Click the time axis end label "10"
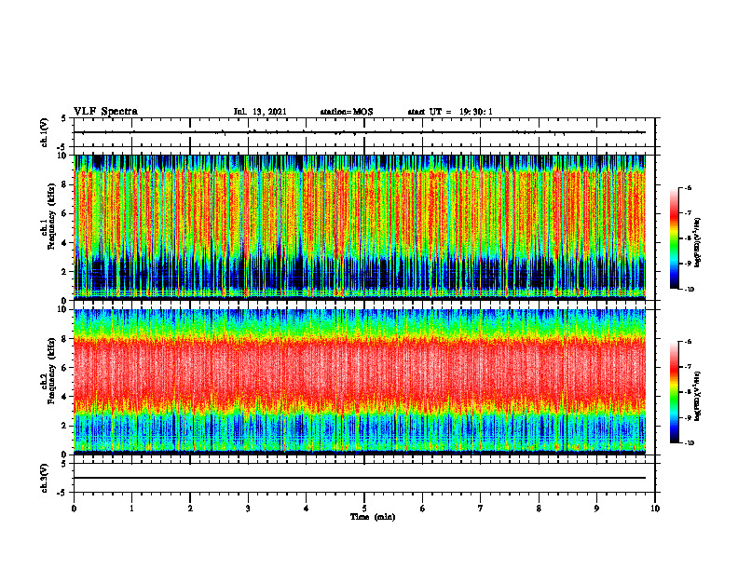Viewport: 738px width, 570px height. point(655,509)
